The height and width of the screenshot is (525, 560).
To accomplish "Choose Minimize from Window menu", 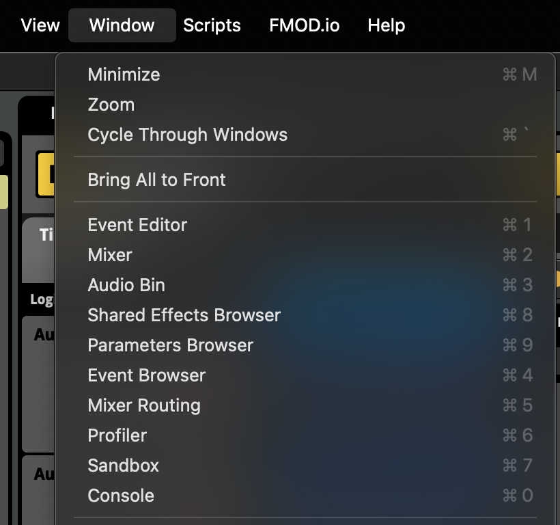I will click(124, 75).
